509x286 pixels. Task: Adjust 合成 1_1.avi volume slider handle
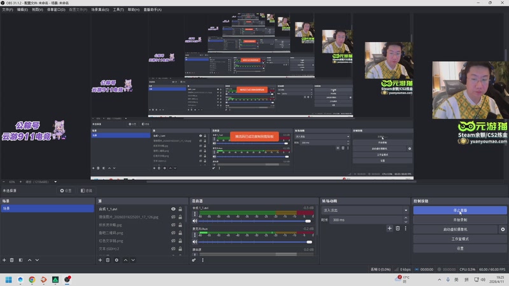(308, 221)
